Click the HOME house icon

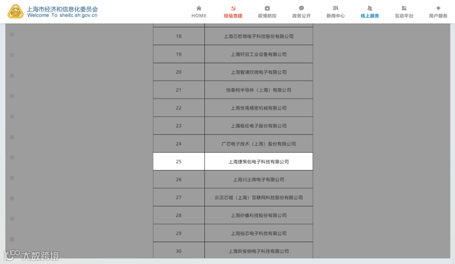point(199,8)
